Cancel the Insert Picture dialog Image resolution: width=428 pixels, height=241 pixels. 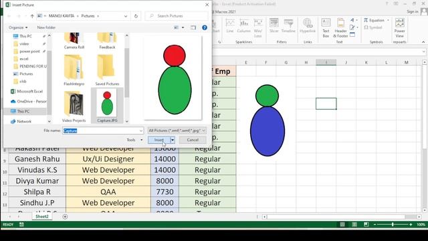click(x=193, y=140)
